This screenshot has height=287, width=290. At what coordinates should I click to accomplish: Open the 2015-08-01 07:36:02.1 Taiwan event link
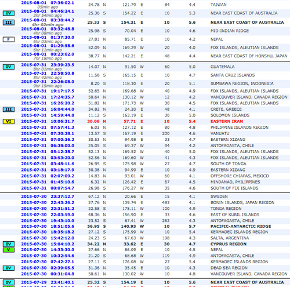click(48, 3)
